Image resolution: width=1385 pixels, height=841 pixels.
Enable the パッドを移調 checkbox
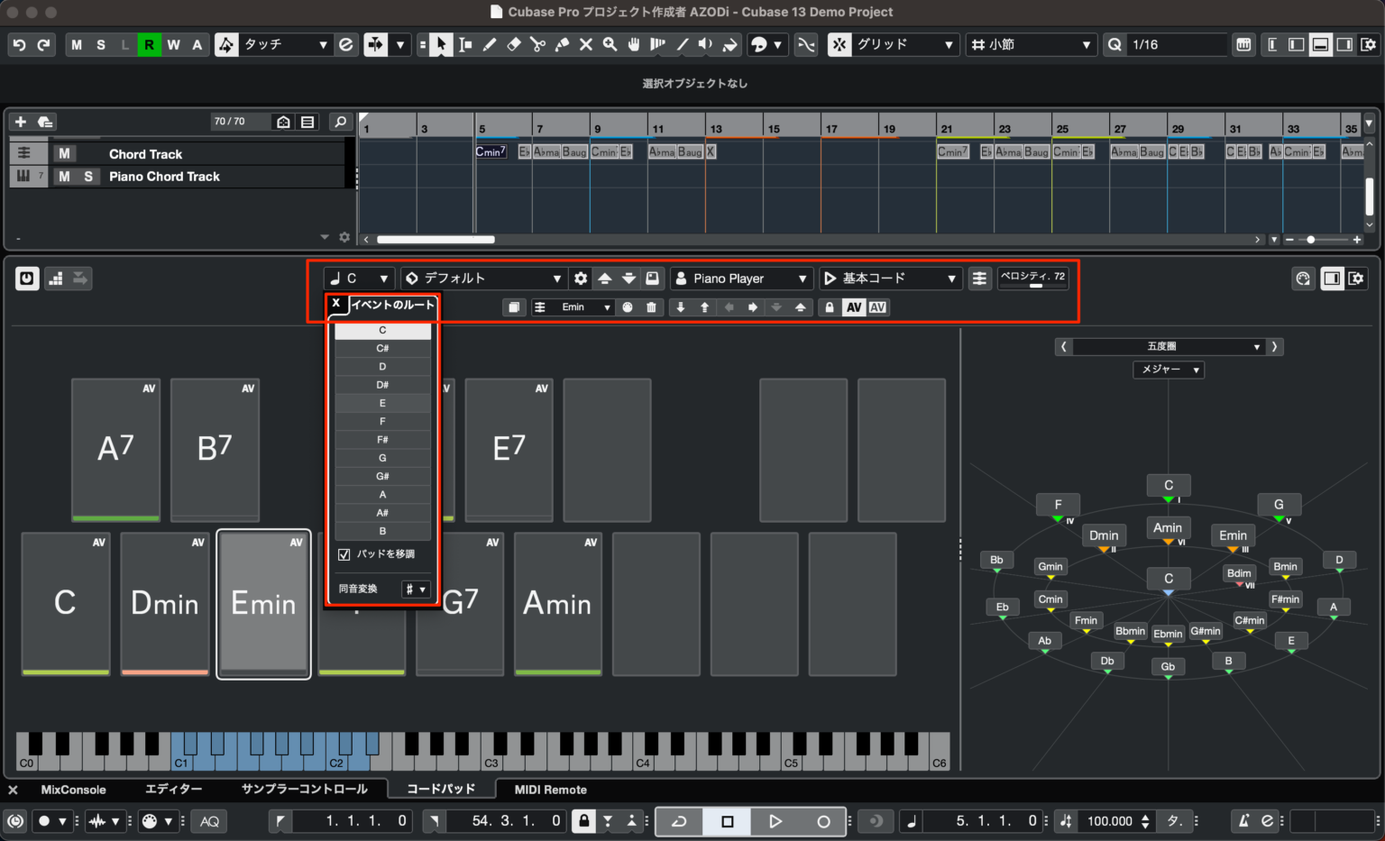pyautogui.click(x=344, y=553)
